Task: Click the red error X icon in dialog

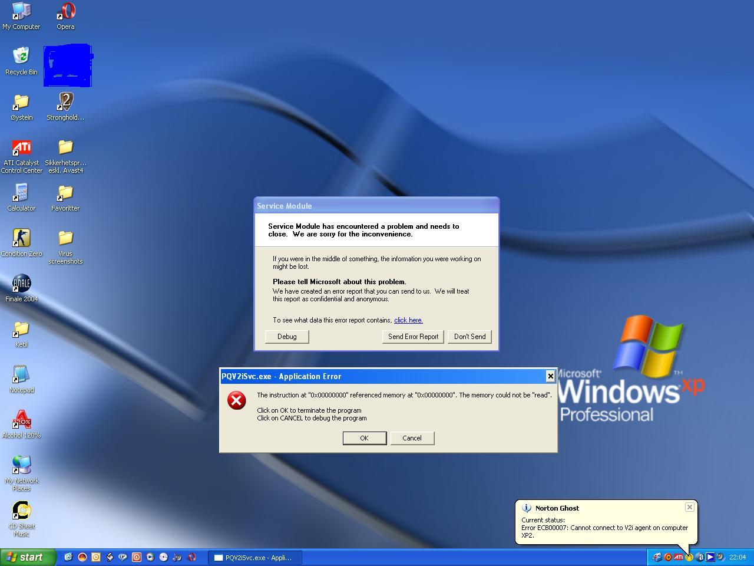Action: 237,401
